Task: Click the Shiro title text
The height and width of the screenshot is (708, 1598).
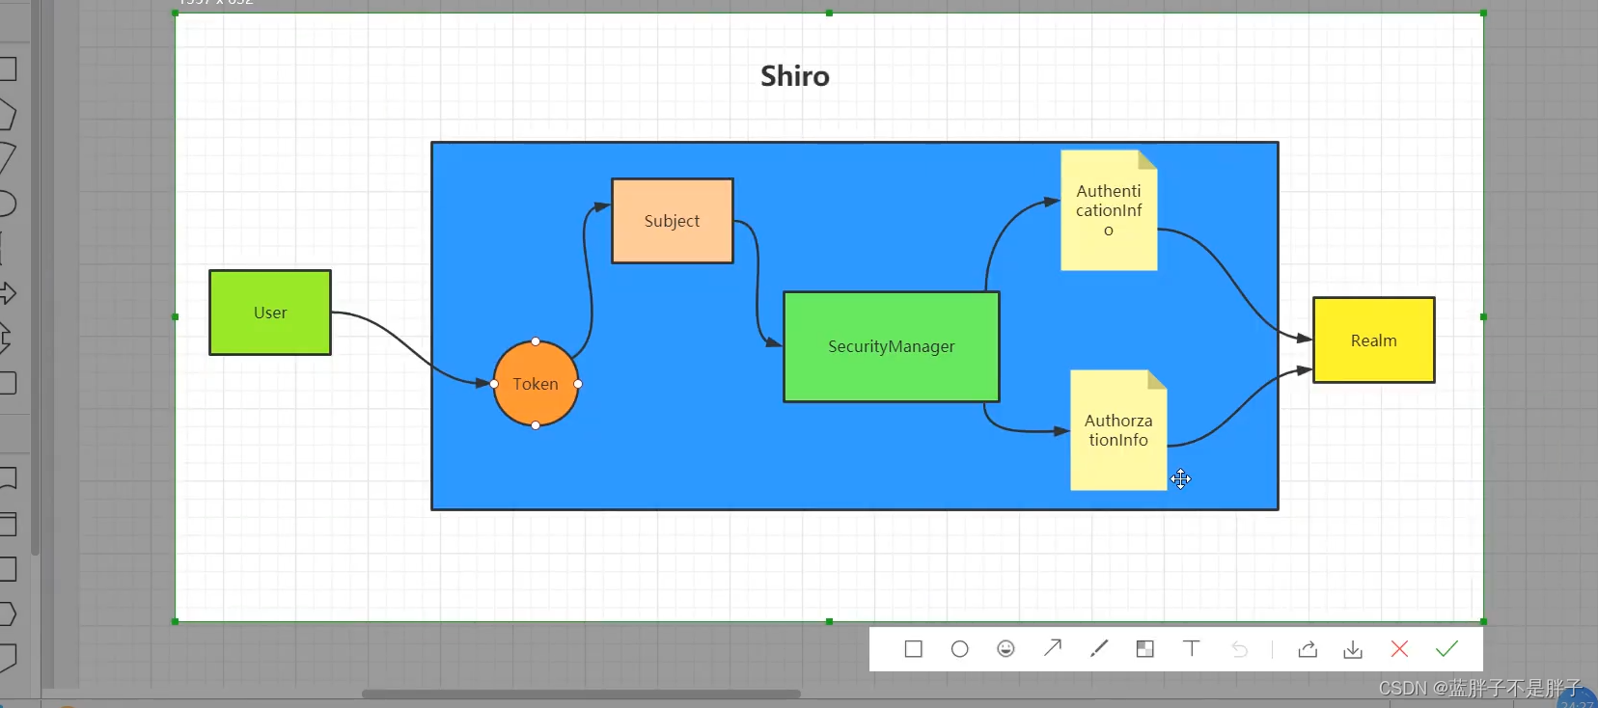Action: [795, 76]
